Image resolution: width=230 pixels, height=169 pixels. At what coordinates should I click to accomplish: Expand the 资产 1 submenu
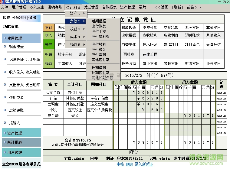point(76,13)
